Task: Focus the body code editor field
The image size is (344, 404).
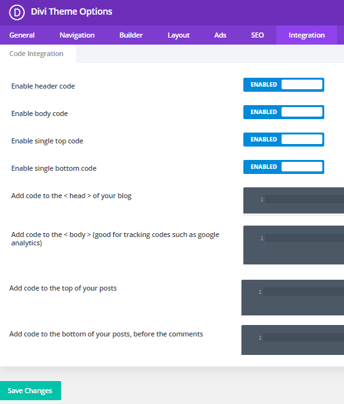Action: [x=294, y=245]
